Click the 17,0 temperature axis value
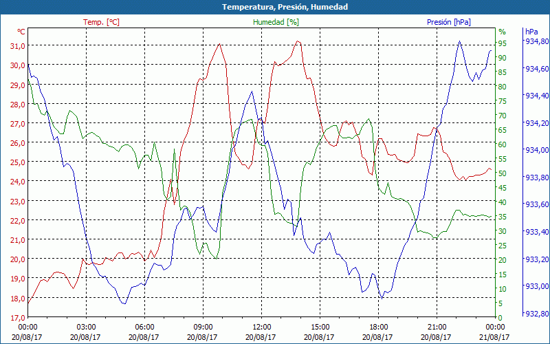The image size is (550, 344). [x=17, y=318]
